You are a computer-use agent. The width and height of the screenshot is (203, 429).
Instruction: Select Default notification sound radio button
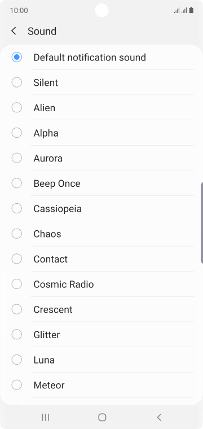click(17, 57)
